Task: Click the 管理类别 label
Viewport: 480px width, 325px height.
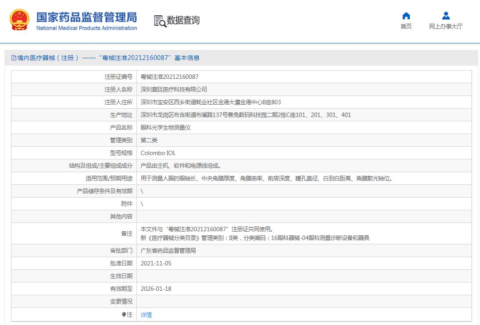Action: [x=121, y=140]
